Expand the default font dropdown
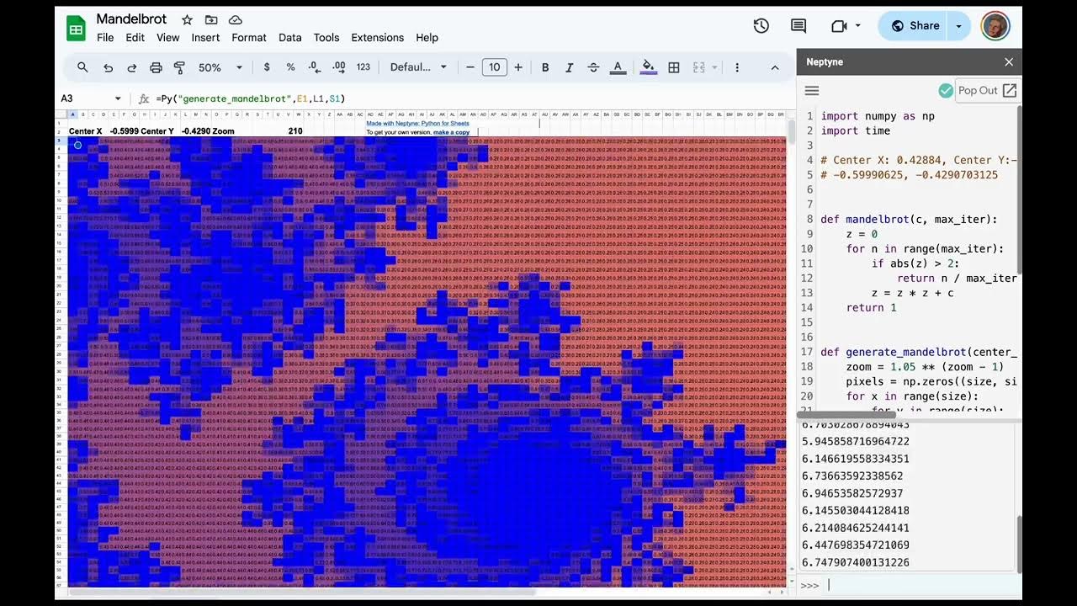 419,67
